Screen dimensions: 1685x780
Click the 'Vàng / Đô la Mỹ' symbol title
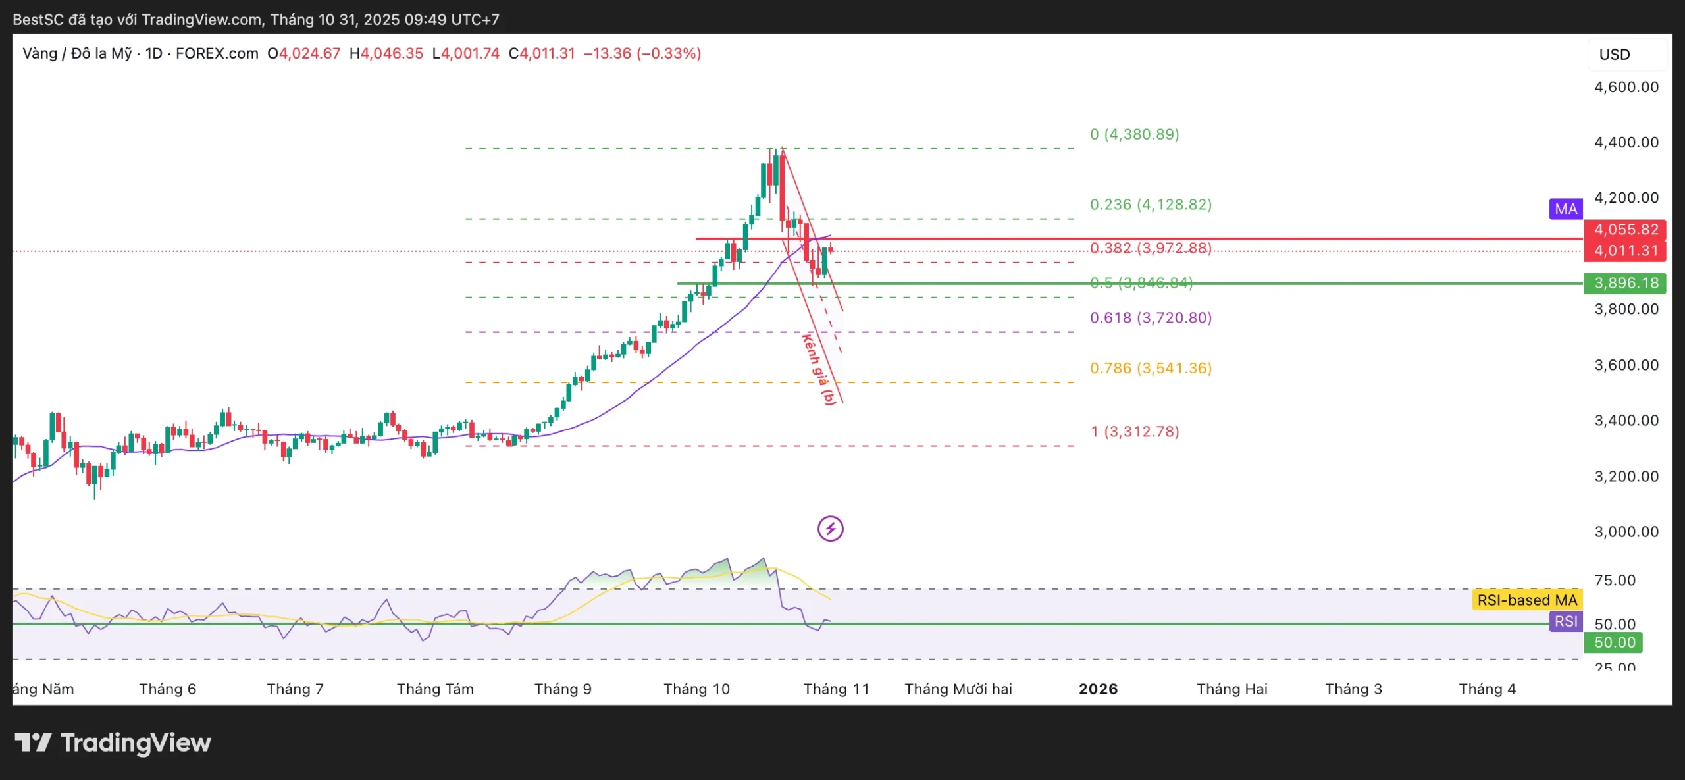77,53
